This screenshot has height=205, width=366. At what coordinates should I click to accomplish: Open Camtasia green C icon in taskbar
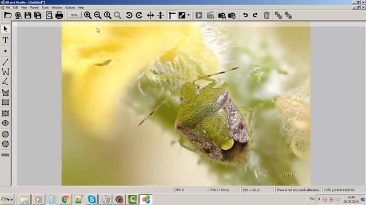(133, 199)
